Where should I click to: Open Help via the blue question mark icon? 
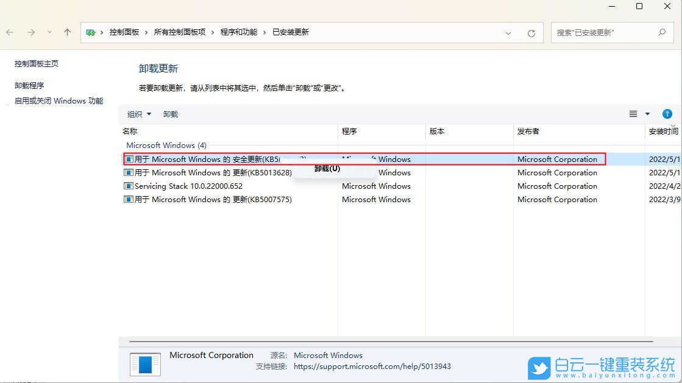pos(667,114)
